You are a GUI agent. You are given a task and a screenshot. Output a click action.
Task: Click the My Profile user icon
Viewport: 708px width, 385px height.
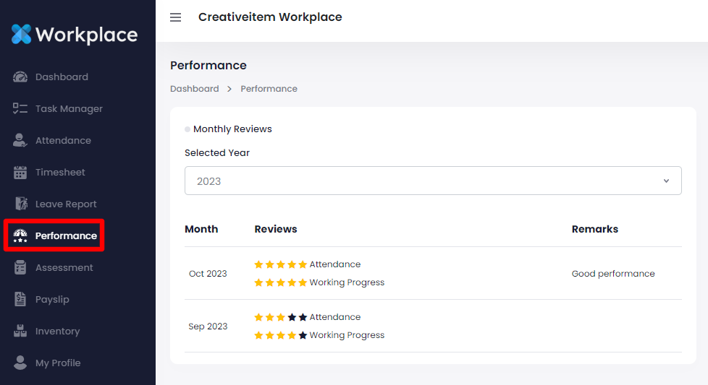(x=20, y=363)
